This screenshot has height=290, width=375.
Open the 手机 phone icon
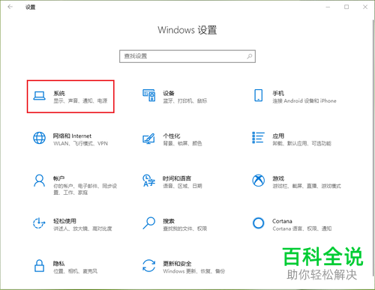[x=259, y=95]
